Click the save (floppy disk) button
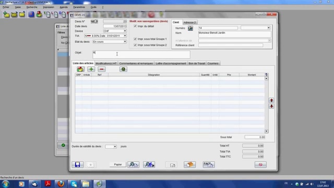This screenshot has width=334, height=188. coord(78,164)
